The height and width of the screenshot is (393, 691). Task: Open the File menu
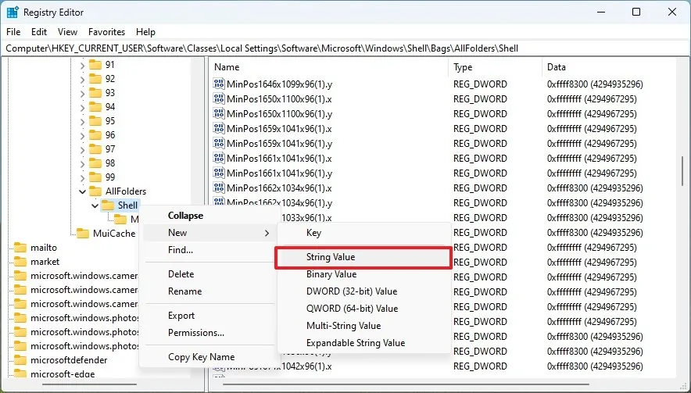click(x=13, y=32)
